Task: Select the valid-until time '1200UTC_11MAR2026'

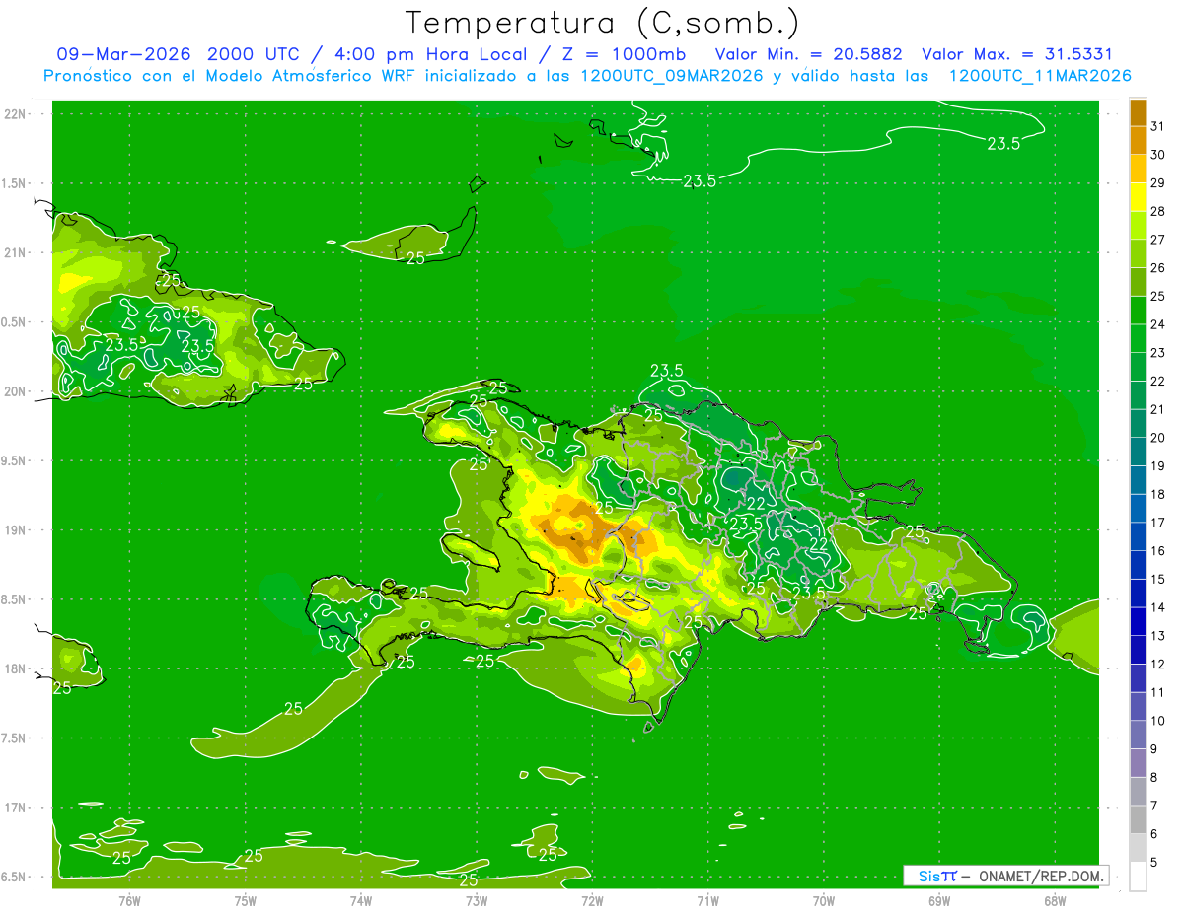Action: click(x=1040, y=76)
